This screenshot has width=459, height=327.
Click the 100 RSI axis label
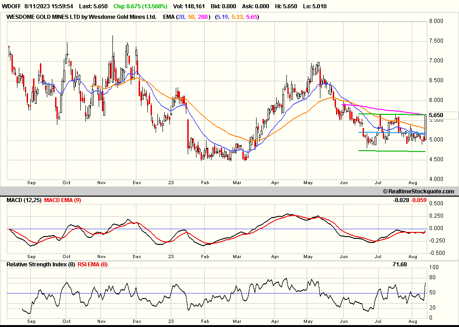tap(434, 267)
